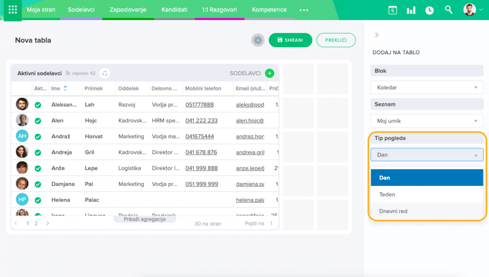The image size is (489, 277).
Task: Select Teden option in view type list
Action: (x=427, y=195)
